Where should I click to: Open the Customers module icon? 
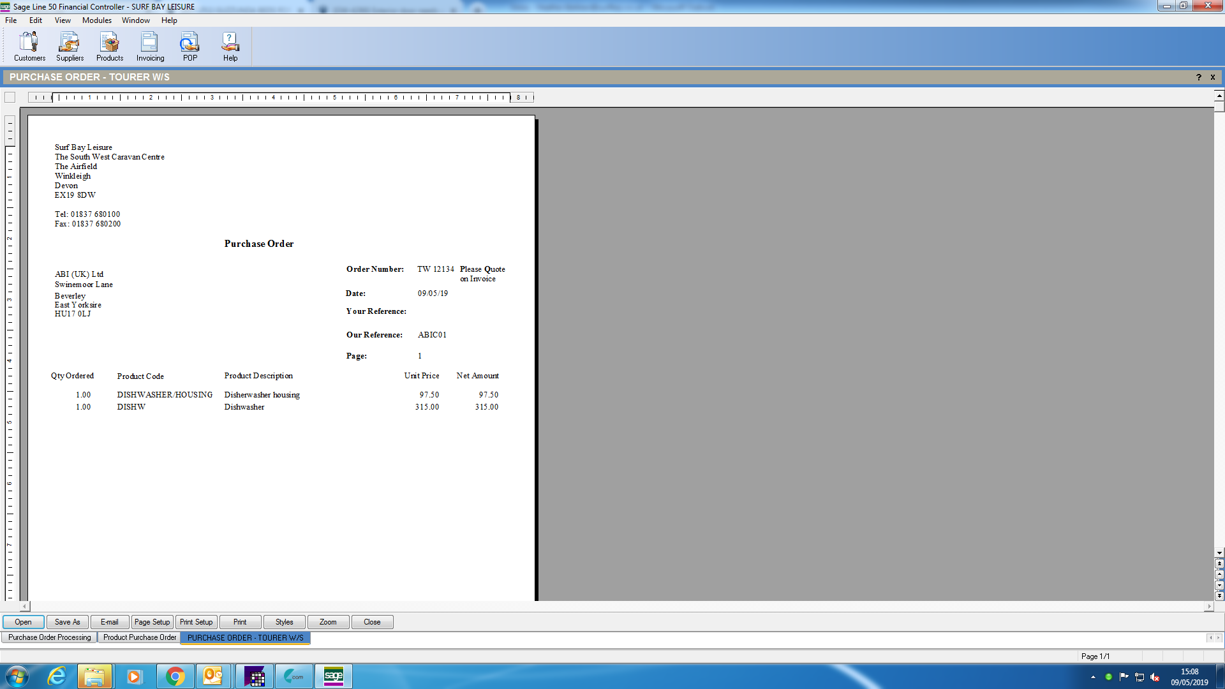[29, 47]
